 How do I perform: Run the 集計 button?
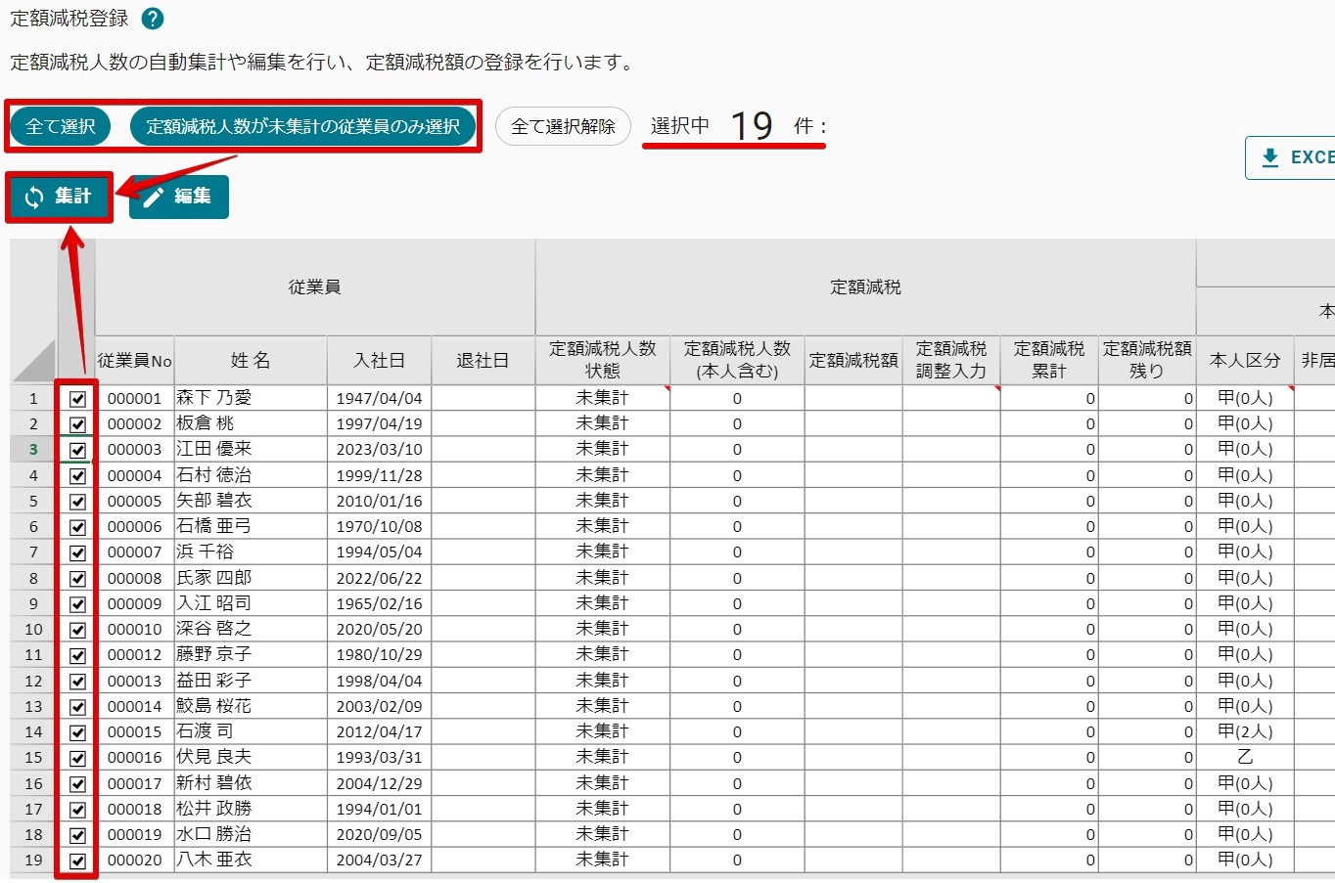(x=59, y=197)
